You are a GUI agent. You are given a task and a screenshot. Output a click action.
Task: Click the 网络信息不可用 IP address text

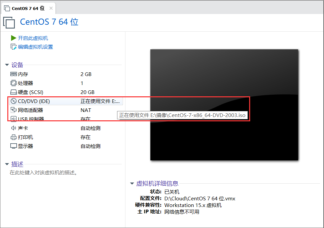click(182, 212)
